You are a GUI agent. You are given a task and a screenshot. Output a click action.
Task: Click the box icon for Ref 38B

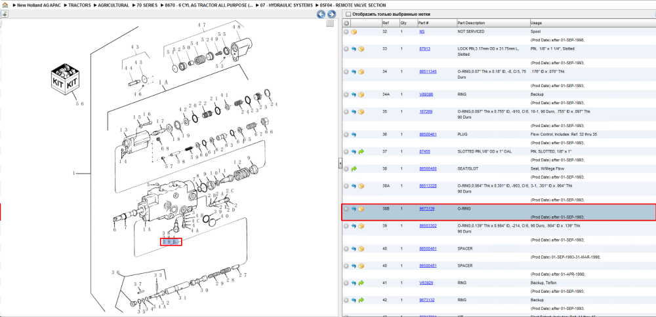coord(361,209)
